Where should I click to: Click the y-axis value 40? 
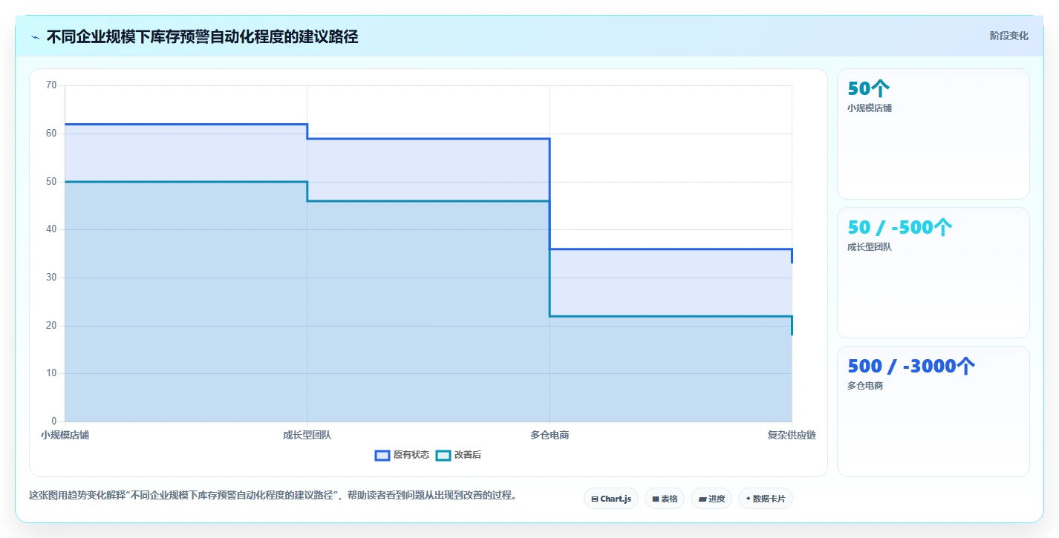(51, 229)
